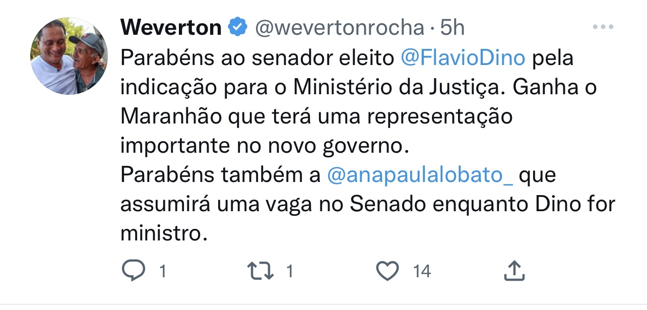The height and width of the screenshot is (310, 647).
Task: Click the blue verified badge
Action: [x=238, y=27]
